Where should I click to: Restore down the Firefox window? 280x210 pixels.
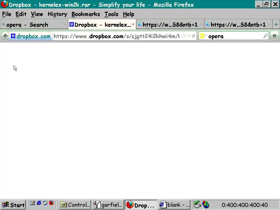coord(266,4)
